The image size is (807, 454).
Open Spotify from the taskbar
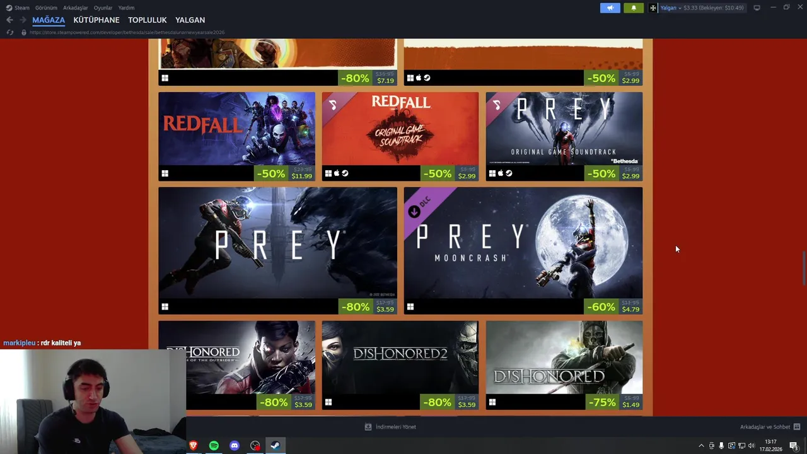tap(214, 445)
